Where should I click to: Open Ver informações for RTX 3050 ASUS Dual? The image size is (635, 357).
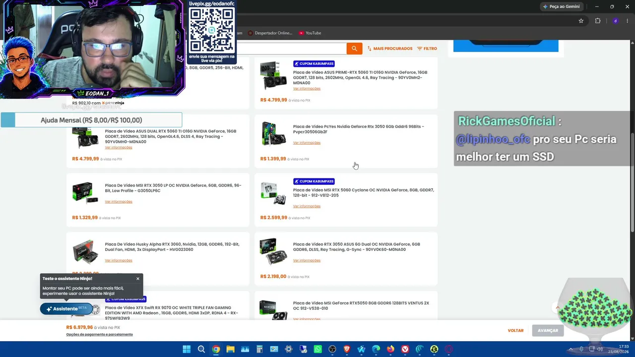click(307, 260)
